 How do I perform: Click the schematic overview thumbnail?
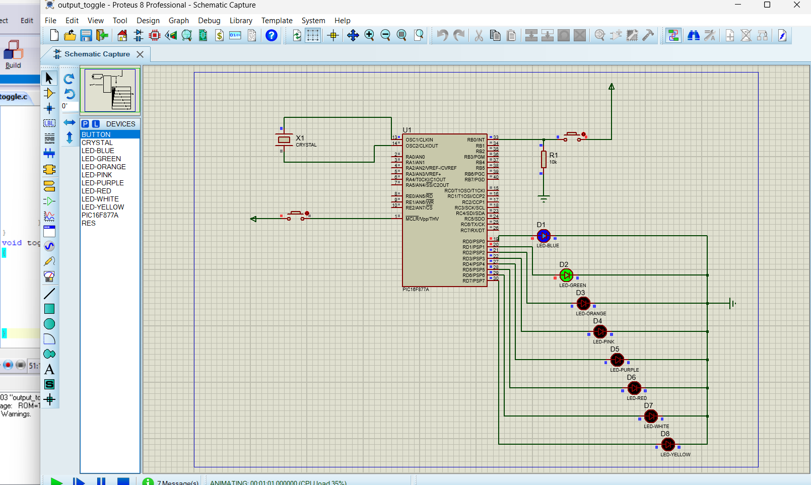pyautogui.click(x=110, y=90)
